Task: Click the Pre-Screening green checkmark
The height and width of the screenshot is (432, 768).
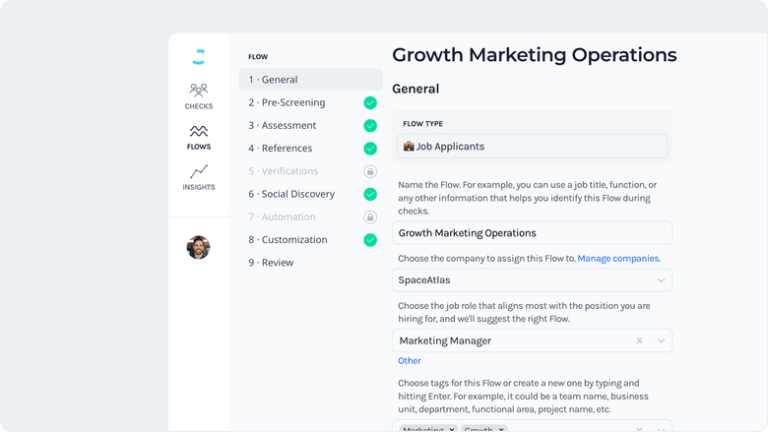Action: pyautogui.click(x=370, y=102)
